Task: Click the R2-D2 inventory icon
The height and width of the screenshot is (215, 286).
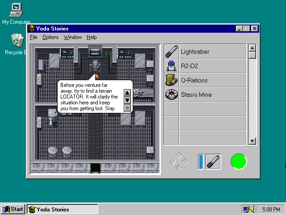Action: (x=172, y=66)
